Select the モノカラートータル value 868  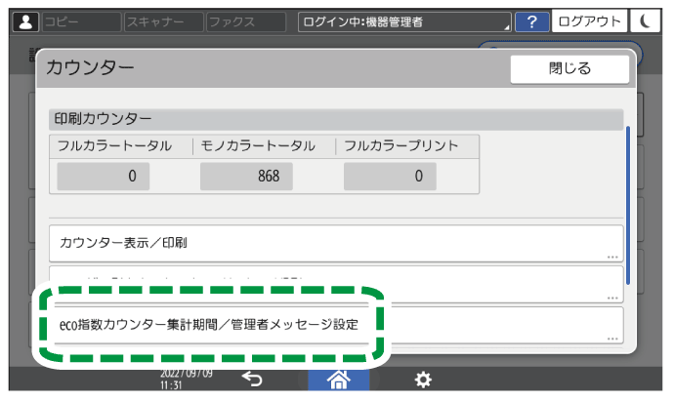(x=246, y=176)
